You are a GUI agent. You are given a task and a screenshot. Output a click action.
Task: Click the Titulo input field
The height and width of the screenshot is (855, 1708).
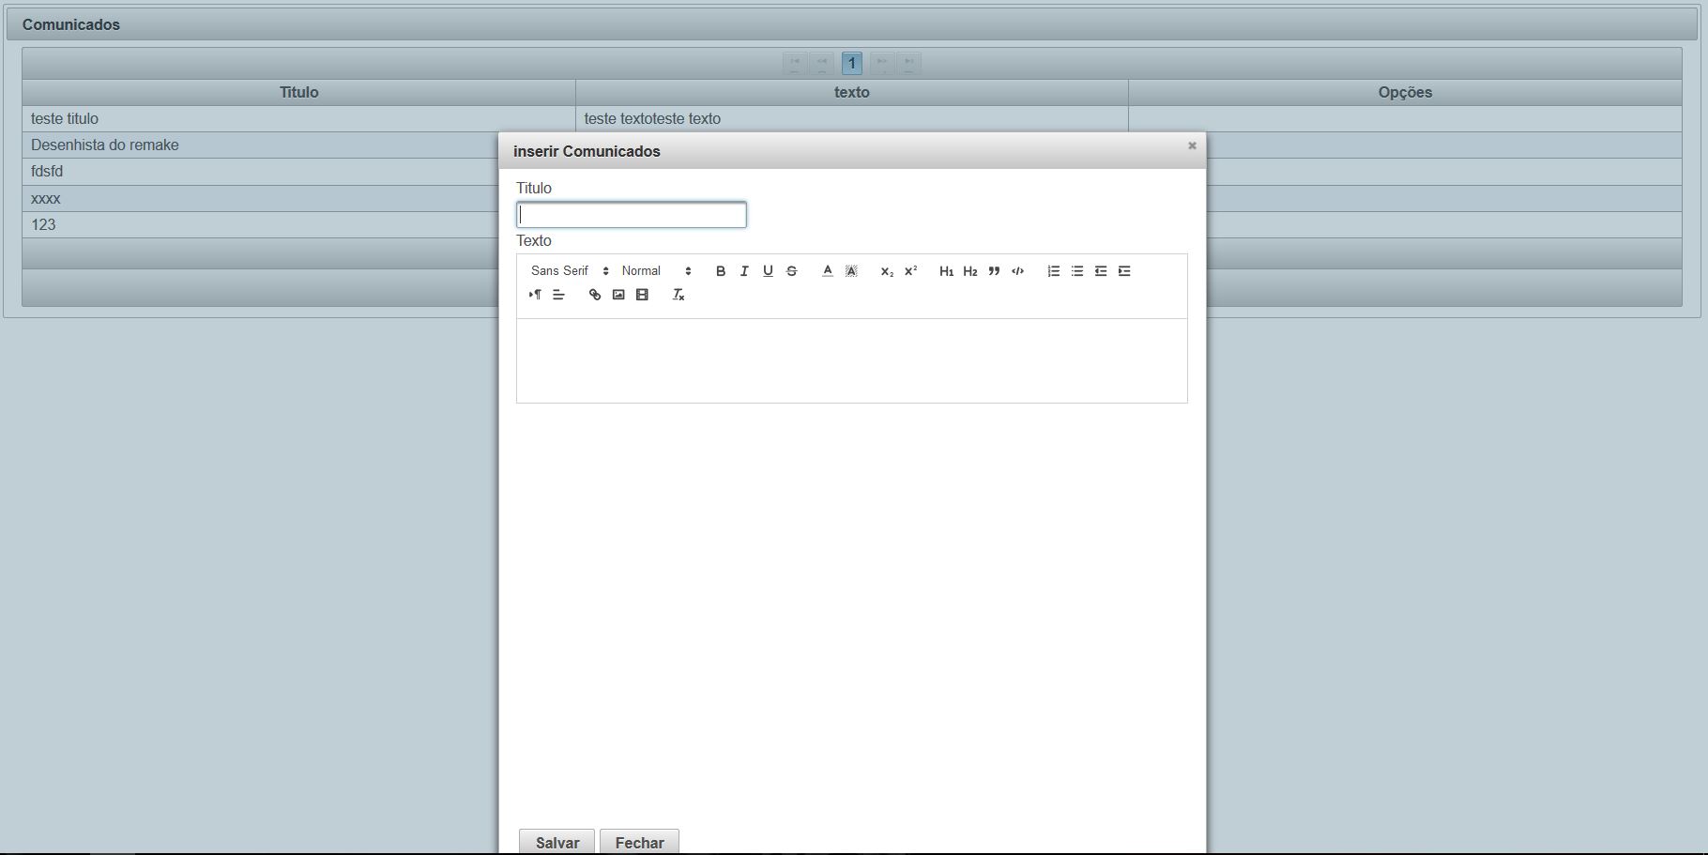coord(632,215)
